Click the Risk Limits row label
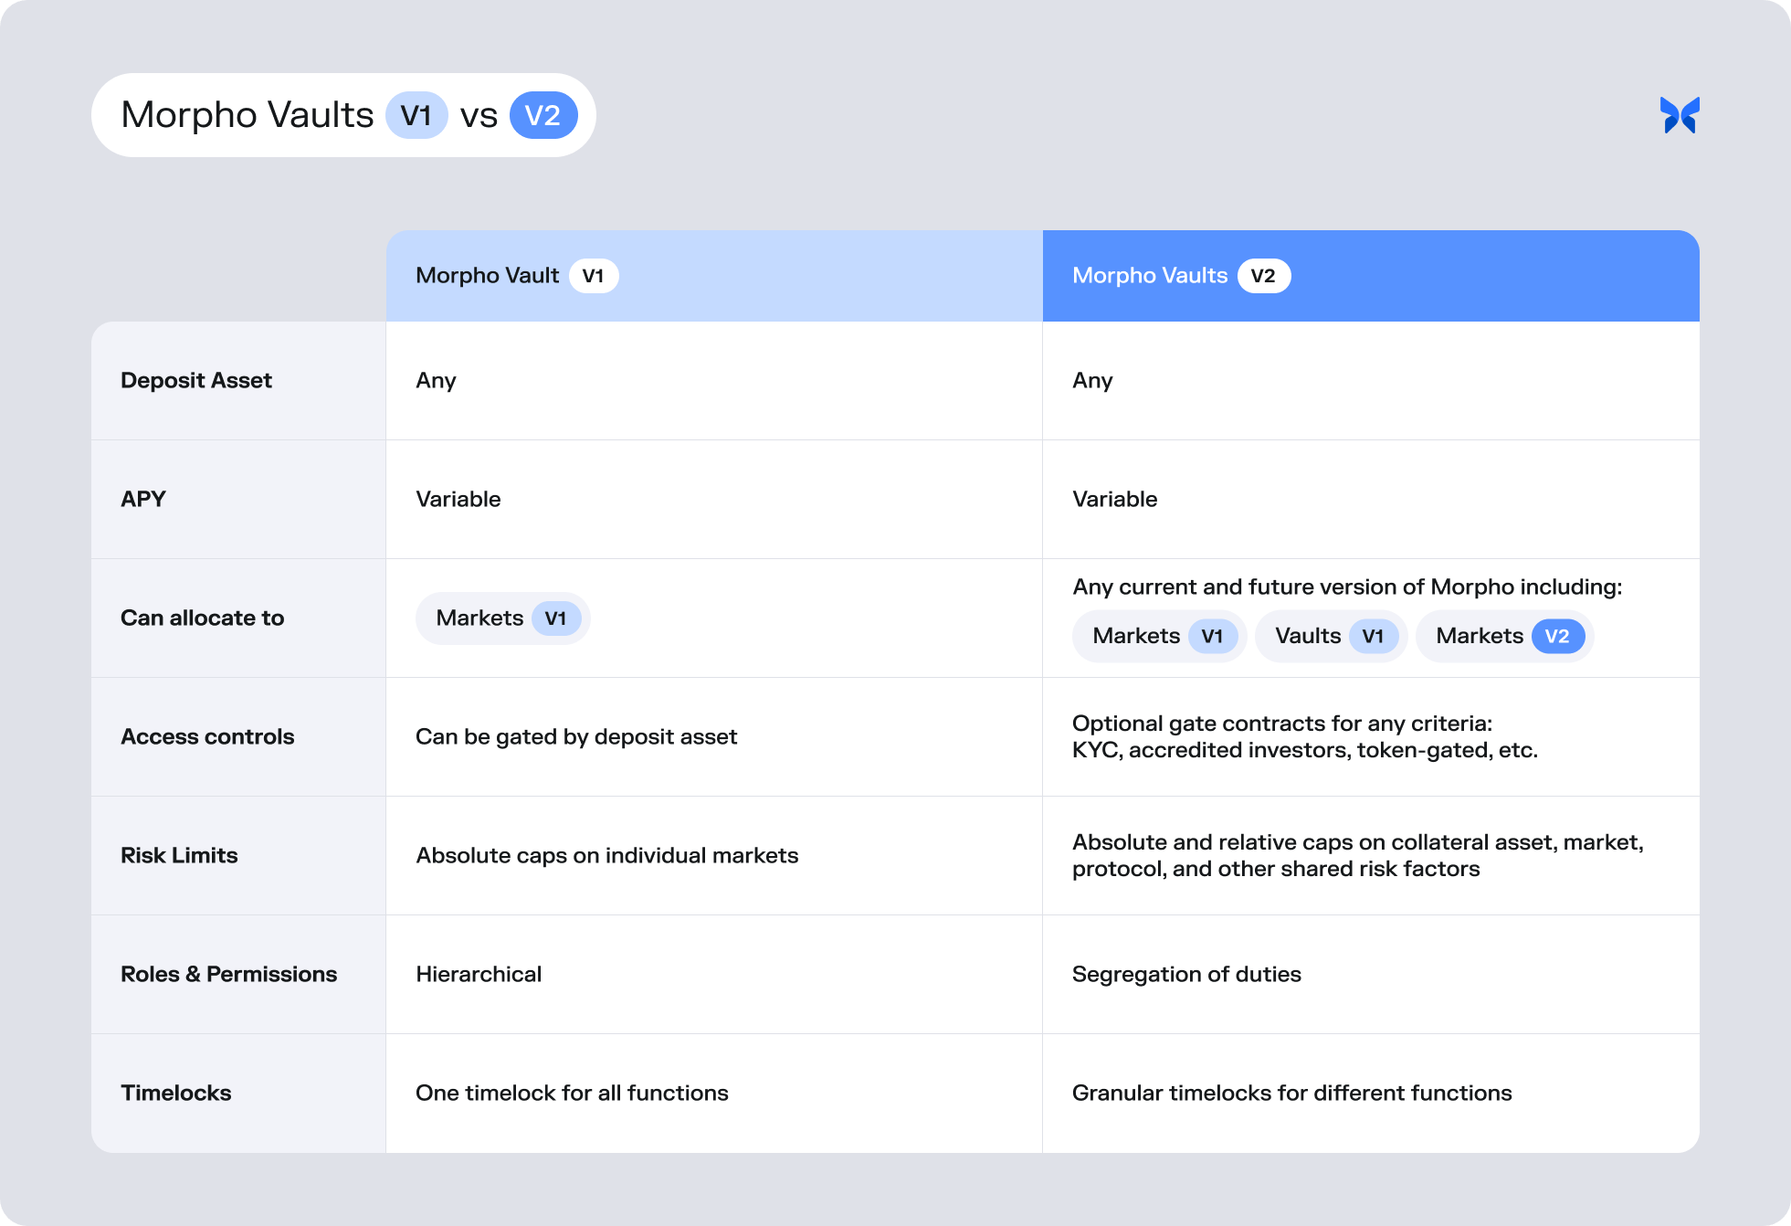The height and width of the screenshot is (1226, 1791). 179,855
